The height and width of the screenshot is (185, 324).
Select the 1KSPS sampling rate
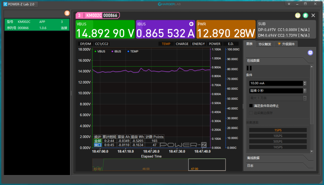(x=278, y=147)
